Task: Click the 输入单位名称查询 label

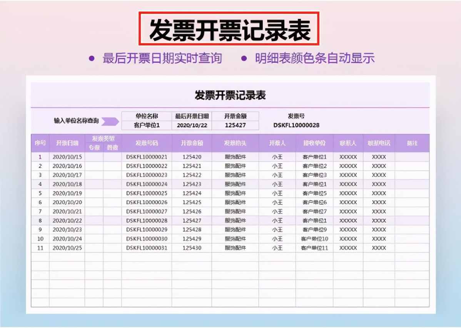Action: click(76, 121)
